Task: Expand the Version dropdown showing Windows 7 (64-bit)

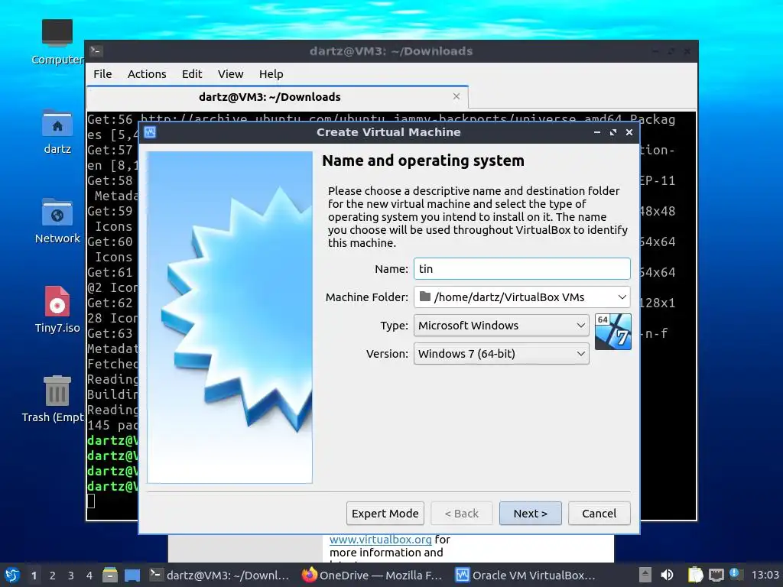Action: tap(502, 354)
